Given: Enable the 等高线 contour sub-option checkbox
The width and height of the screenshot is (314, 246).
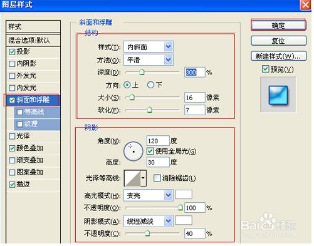Looking at the screenshot, I should pyautogui.click(x=20, y=112).
